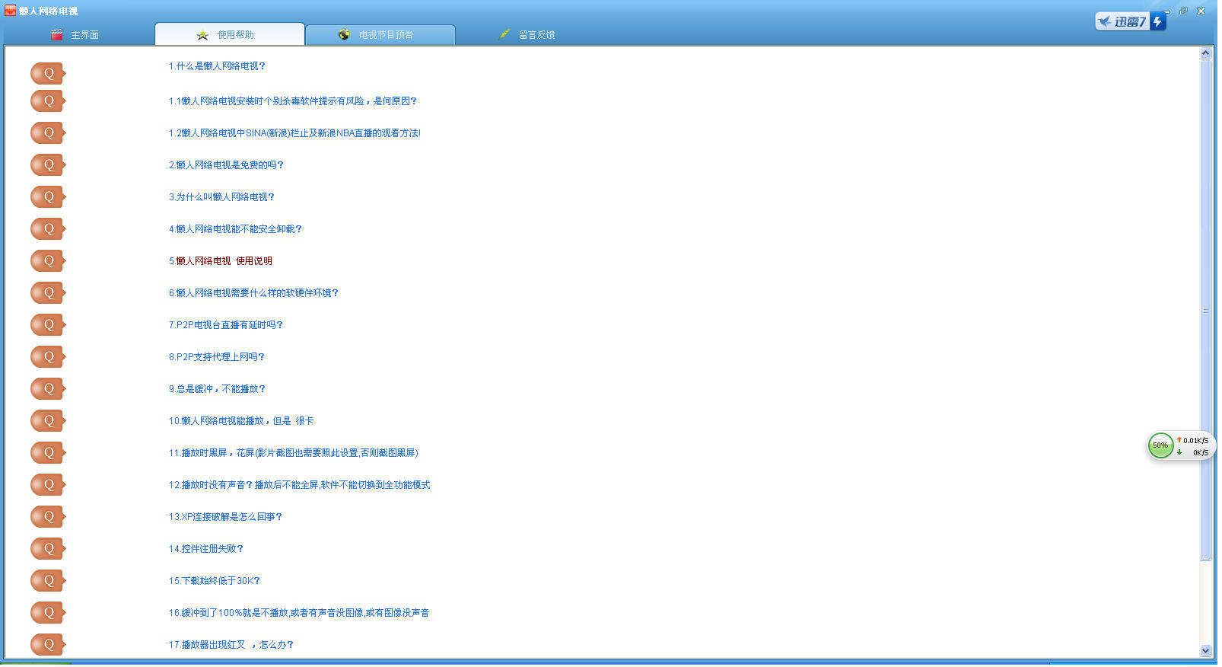
Task: Click Q icon beside 14.控件注册失败
Action: tap(48, 549)
